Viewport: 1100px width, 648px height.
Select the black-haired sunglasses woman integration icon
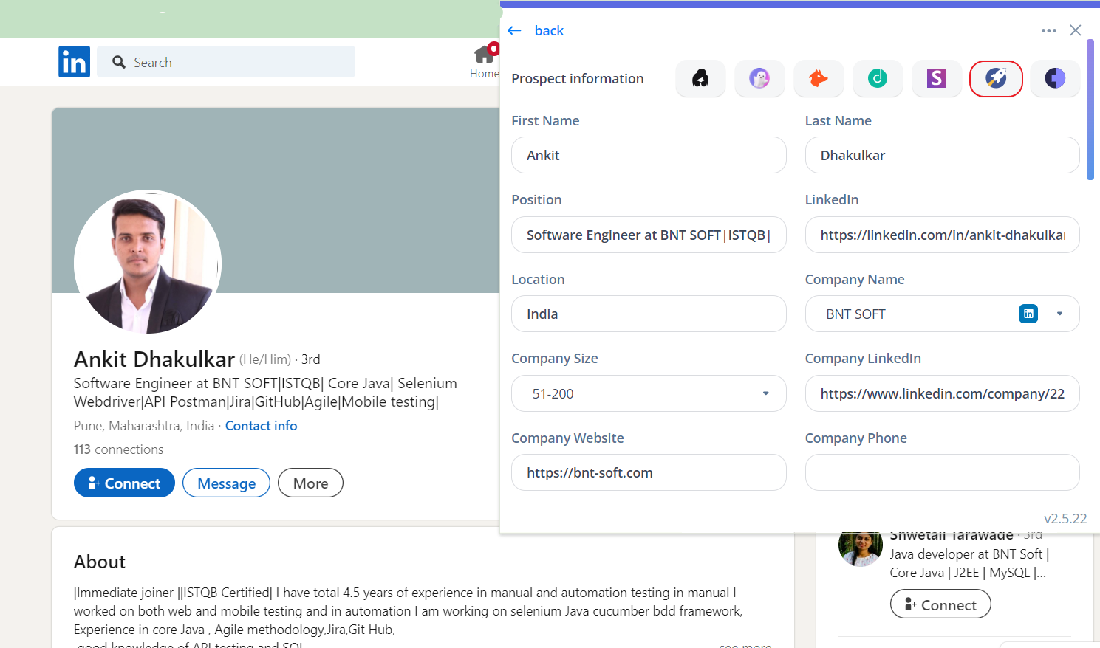[x=700, y=78]
